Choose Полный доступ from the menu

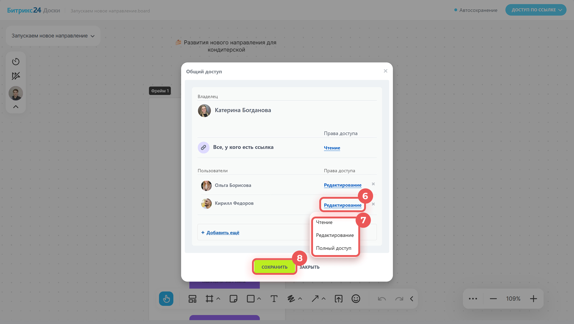(334, 248)
